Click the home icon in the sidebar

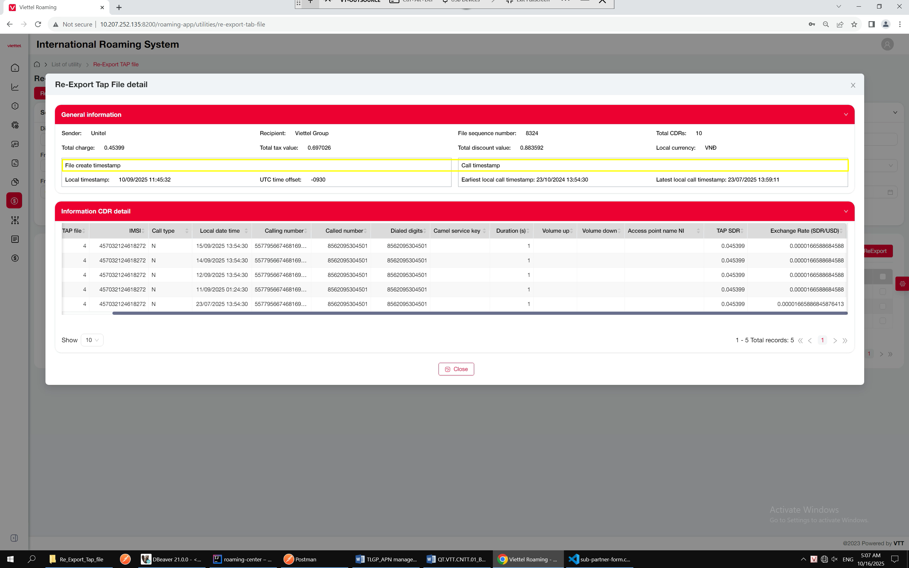[x=15, y=68]
